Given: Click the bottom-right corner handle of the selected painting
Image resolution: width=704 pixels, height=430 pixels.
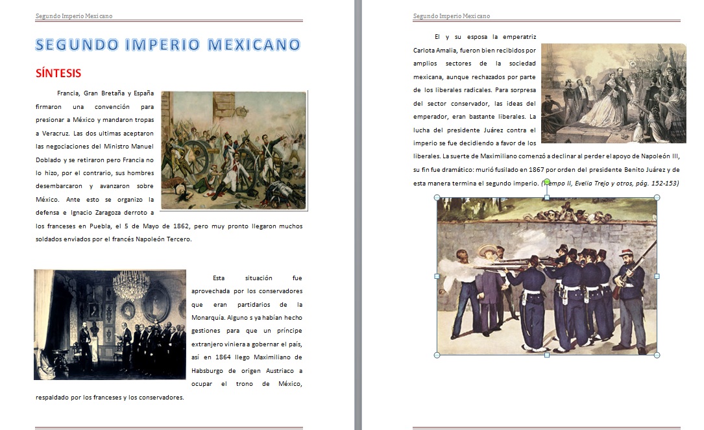Looking at the screenshot, I should coord(657,355).
